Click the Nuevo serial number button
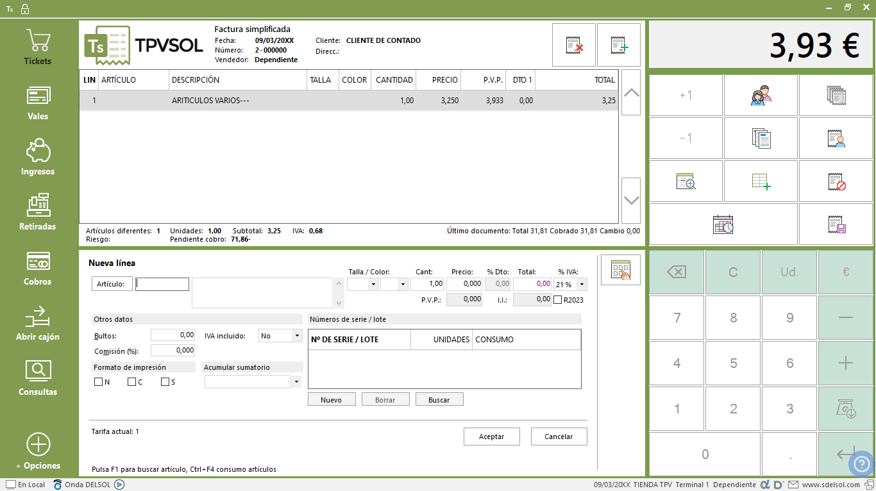876x491 pixels. (331, 399)
